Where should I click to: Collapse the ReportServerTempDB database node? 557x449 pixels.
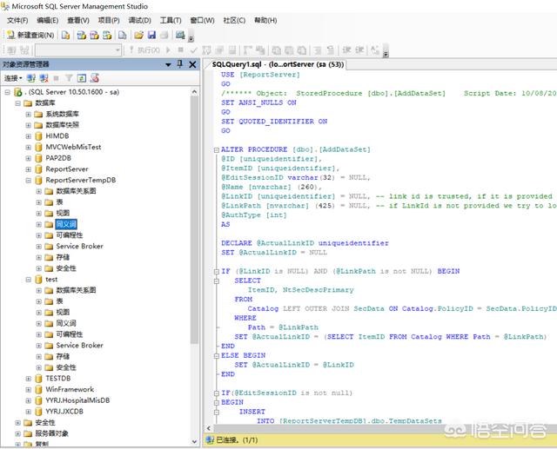(29, 181)
